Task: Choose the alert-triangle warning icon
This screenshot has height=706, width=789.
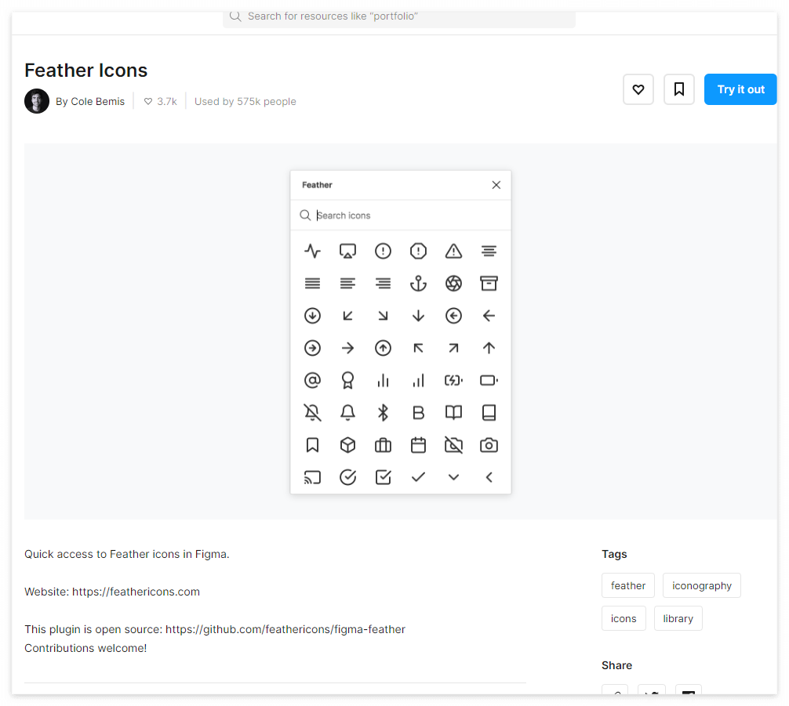Action: (x=453, y=251)
